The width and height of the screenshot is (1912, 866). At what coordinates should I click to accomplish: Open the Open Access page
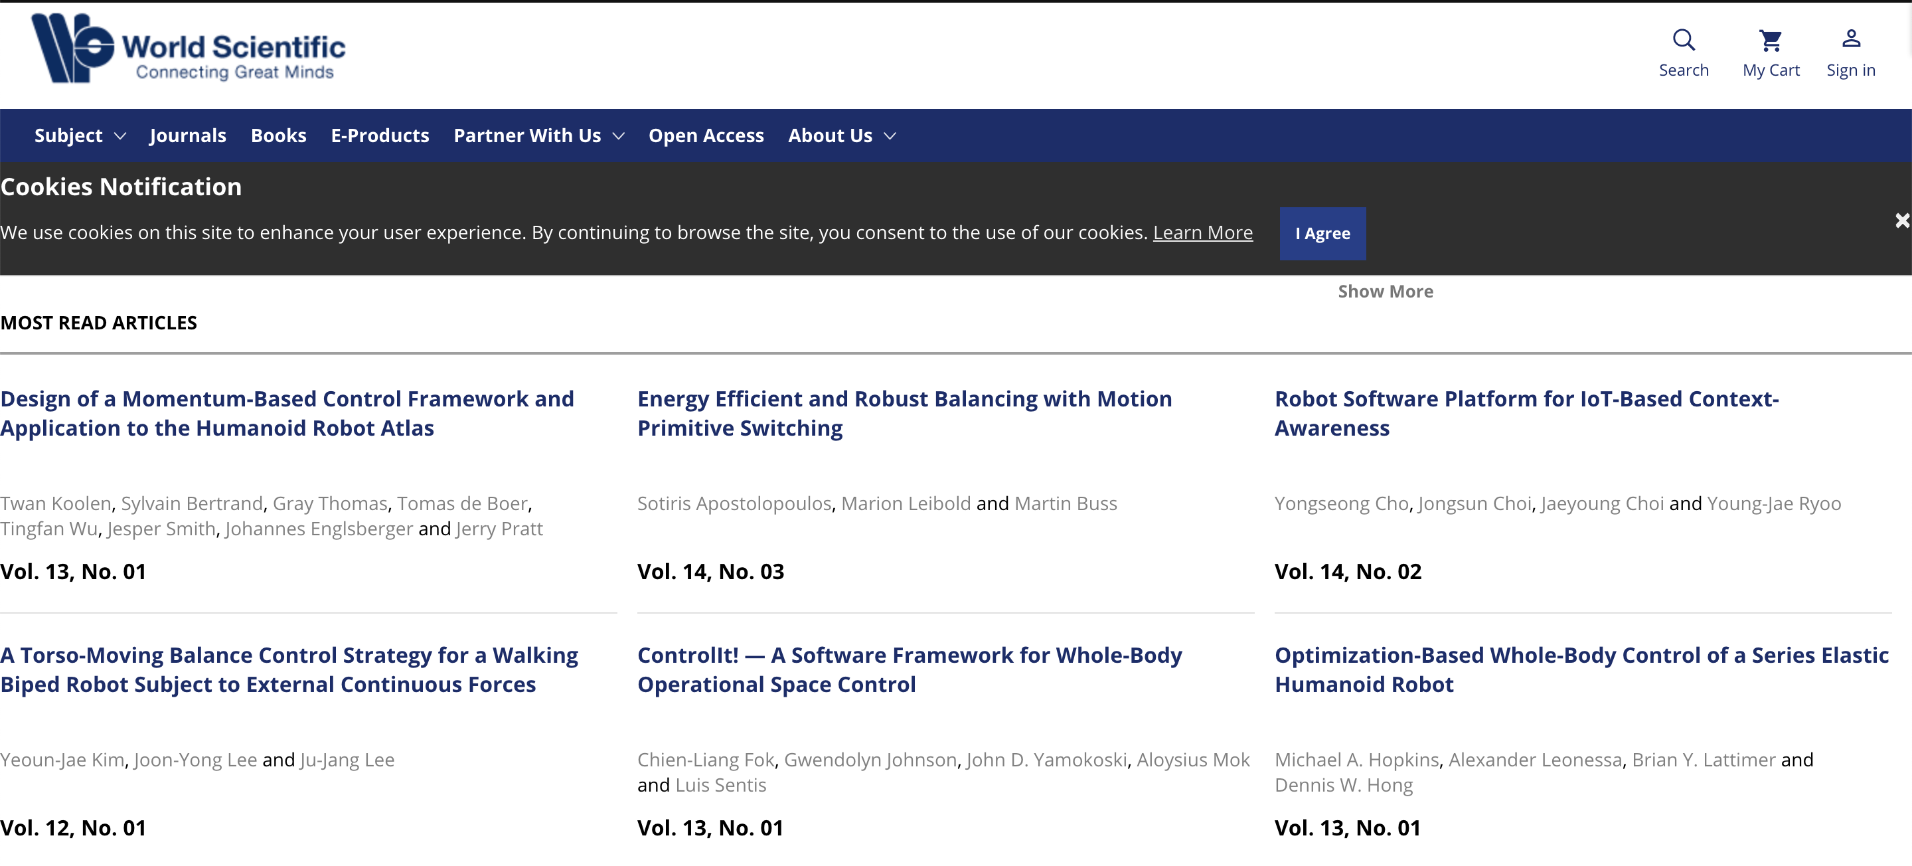706,136
